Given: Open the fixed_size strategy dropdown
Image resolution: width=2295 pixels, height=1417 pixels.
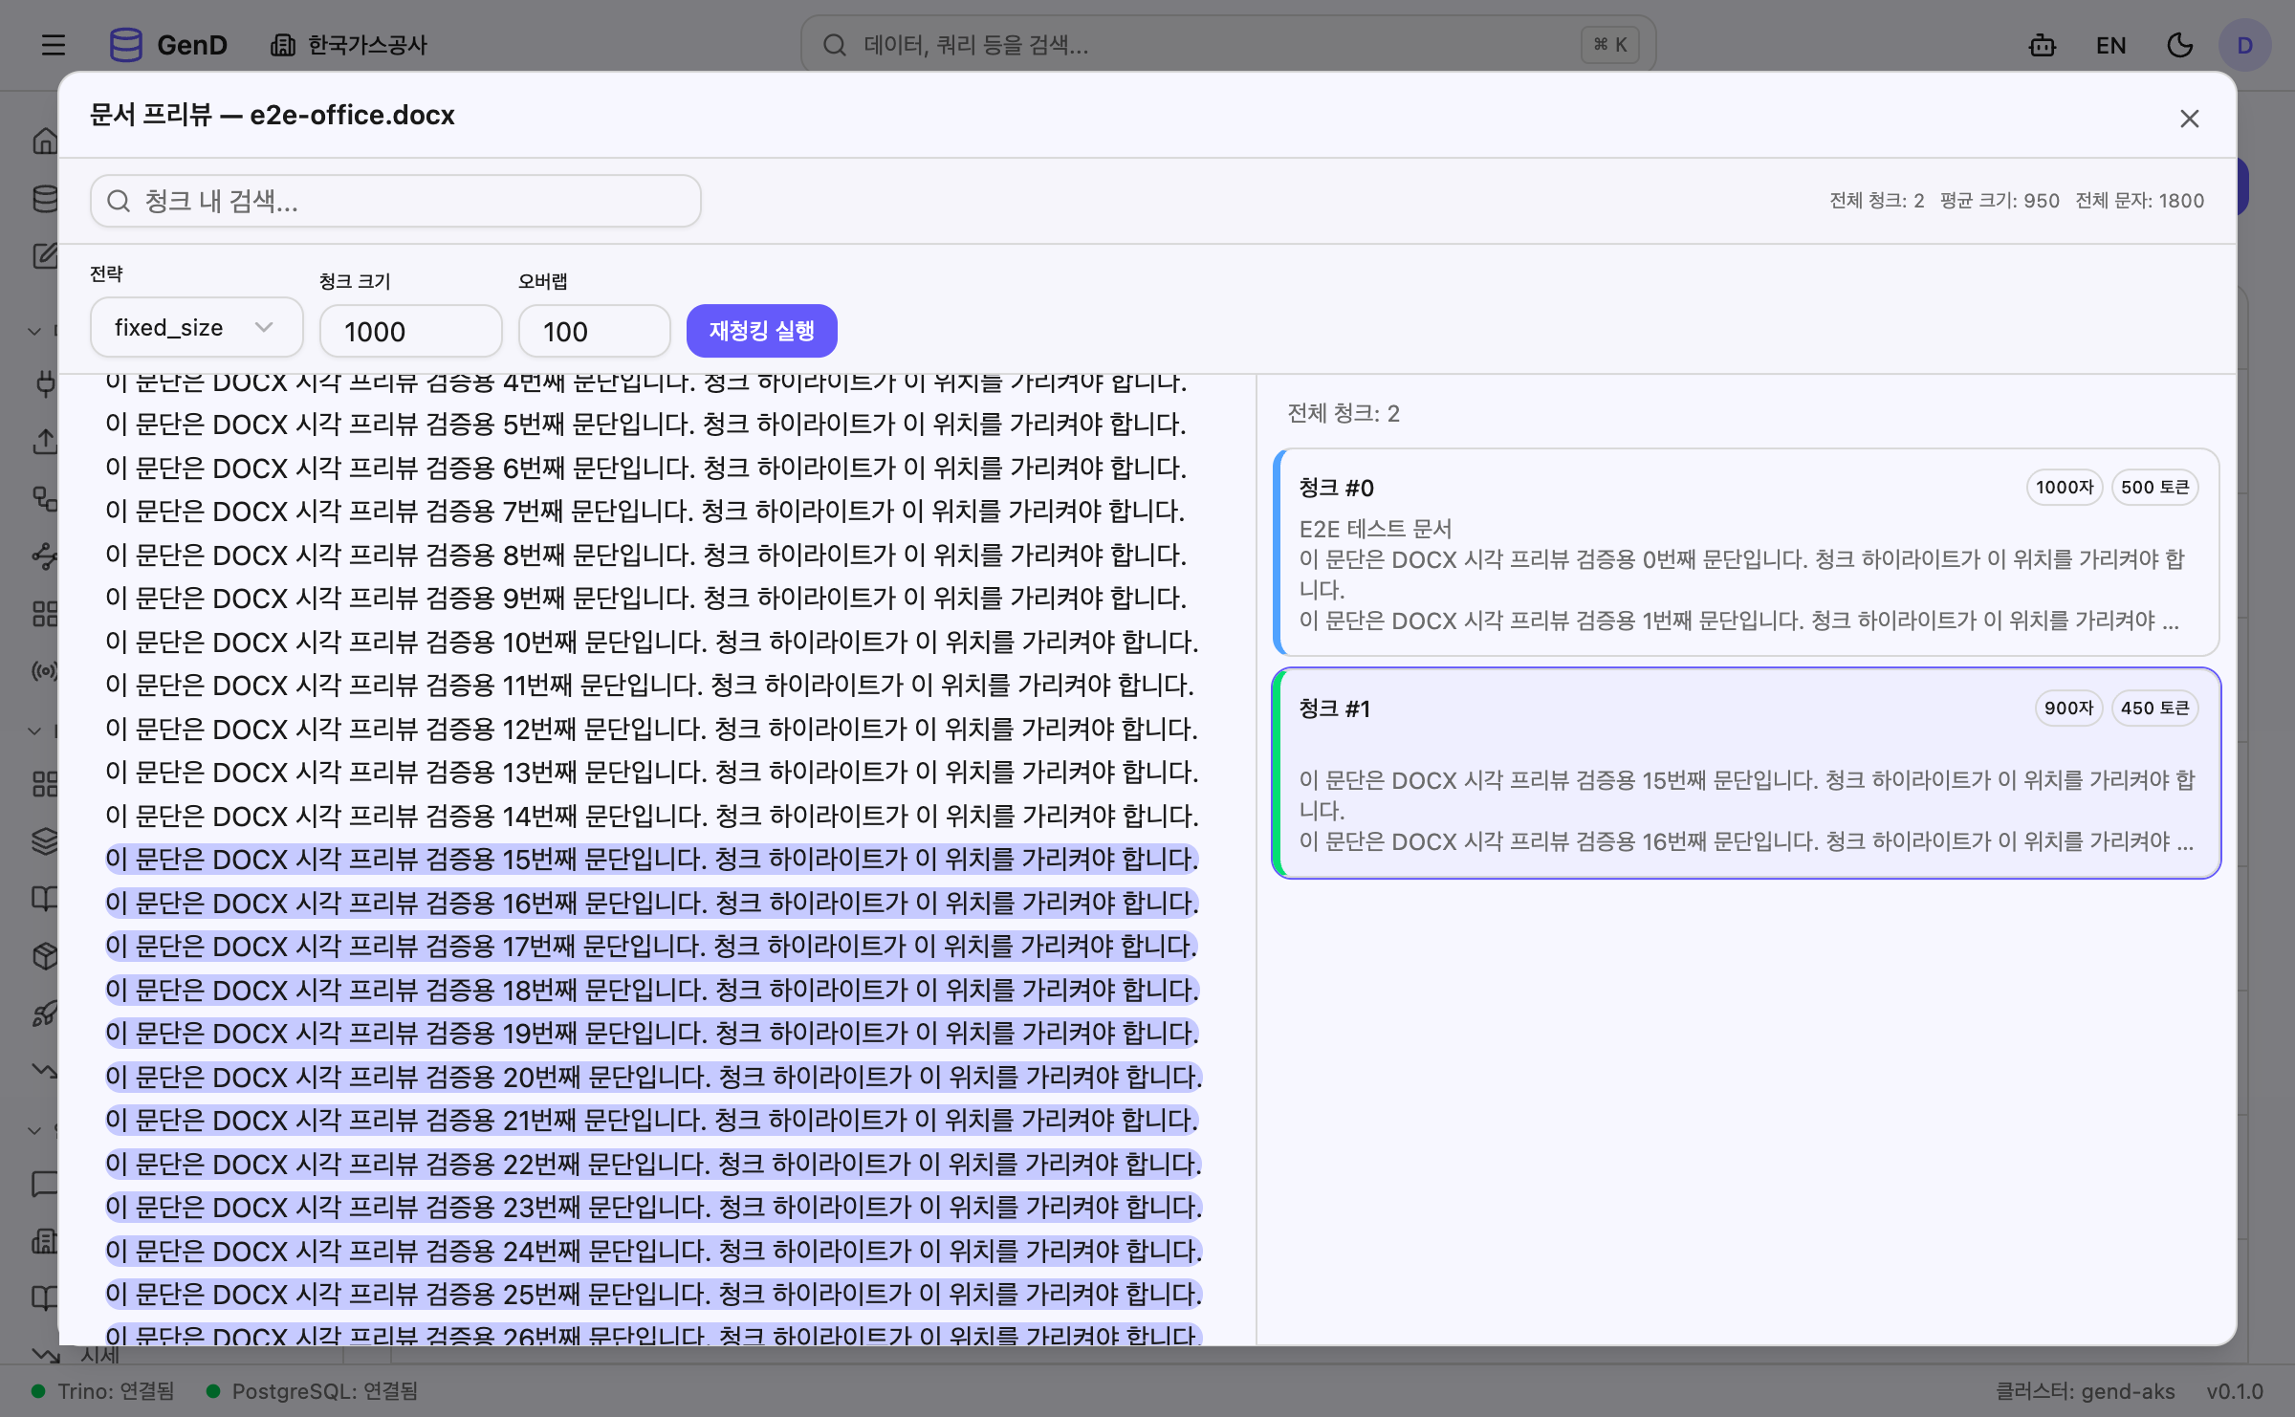Looking at the screenshot, I should click(197, 327).
